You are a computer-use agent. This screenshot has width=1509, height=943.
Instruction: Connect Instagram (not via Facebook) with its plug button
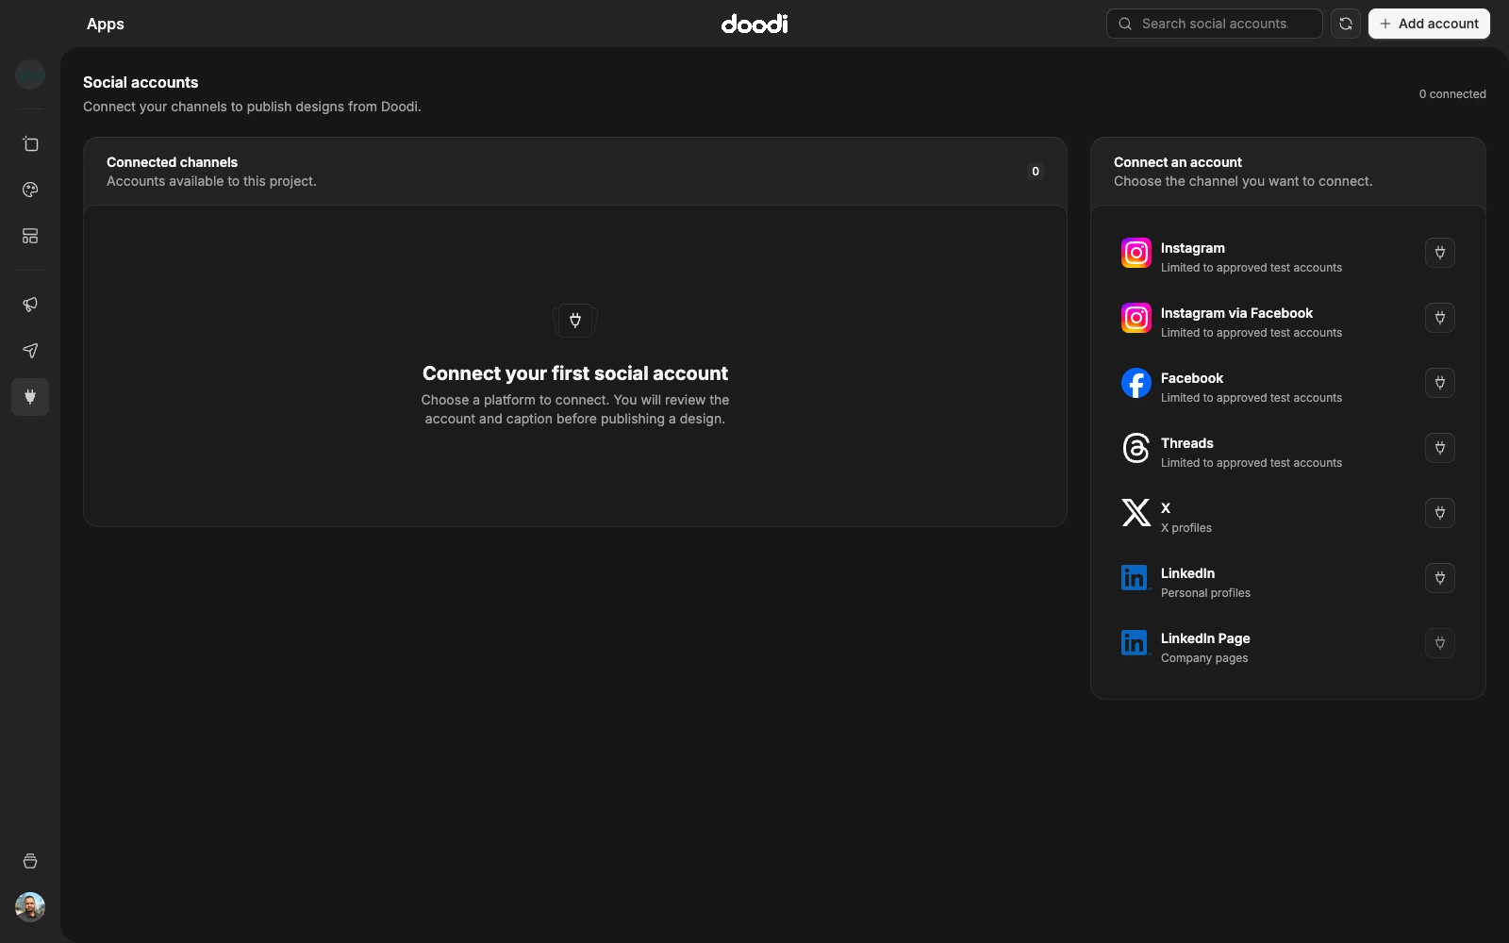[1440, 253]
